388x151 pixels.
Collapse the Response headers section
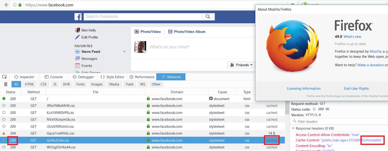coord(294,128)
